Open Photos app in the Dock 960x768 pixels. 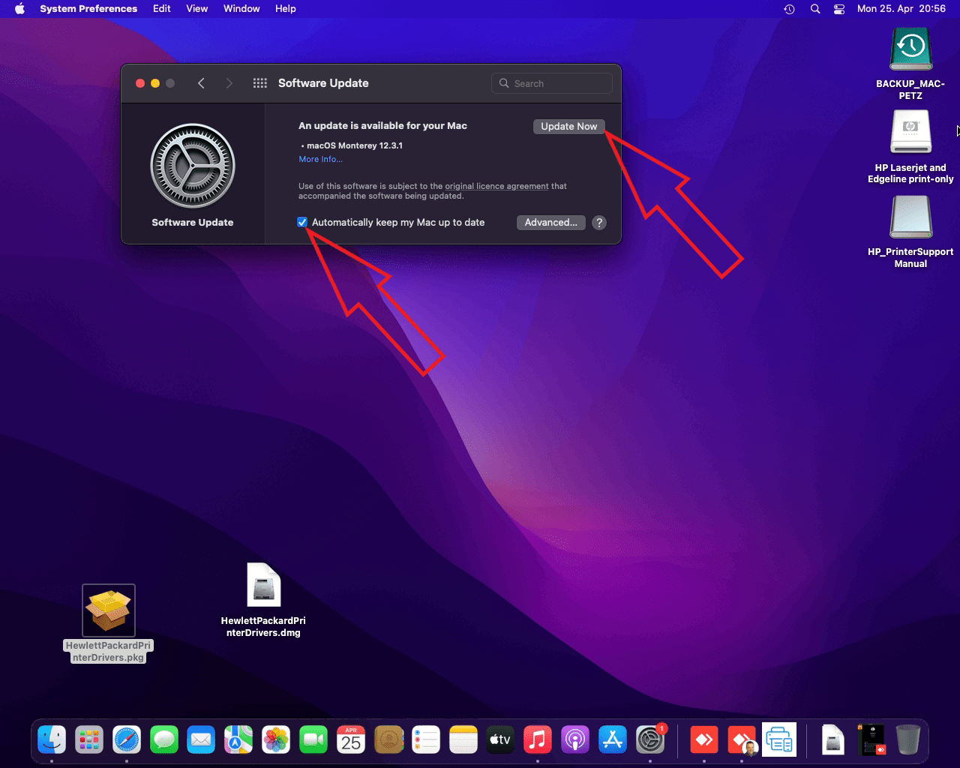(x=276, y=740)
